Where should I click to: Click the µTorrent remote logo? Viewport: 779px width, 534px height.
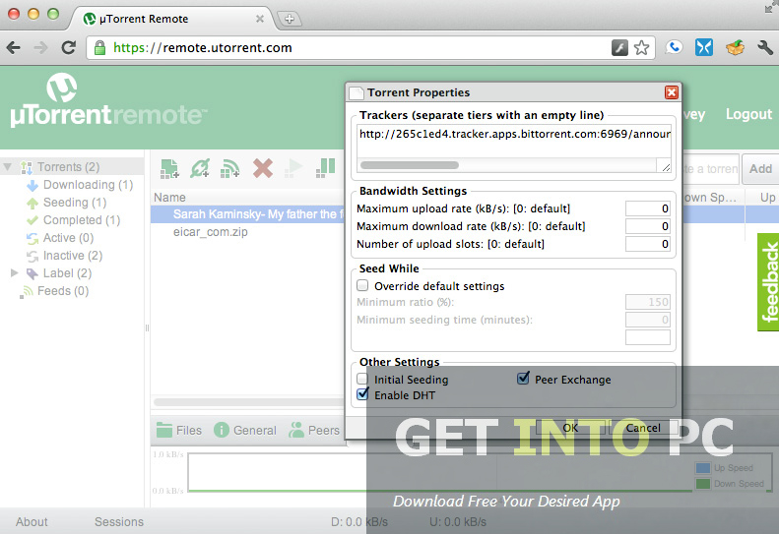[108, 100]
